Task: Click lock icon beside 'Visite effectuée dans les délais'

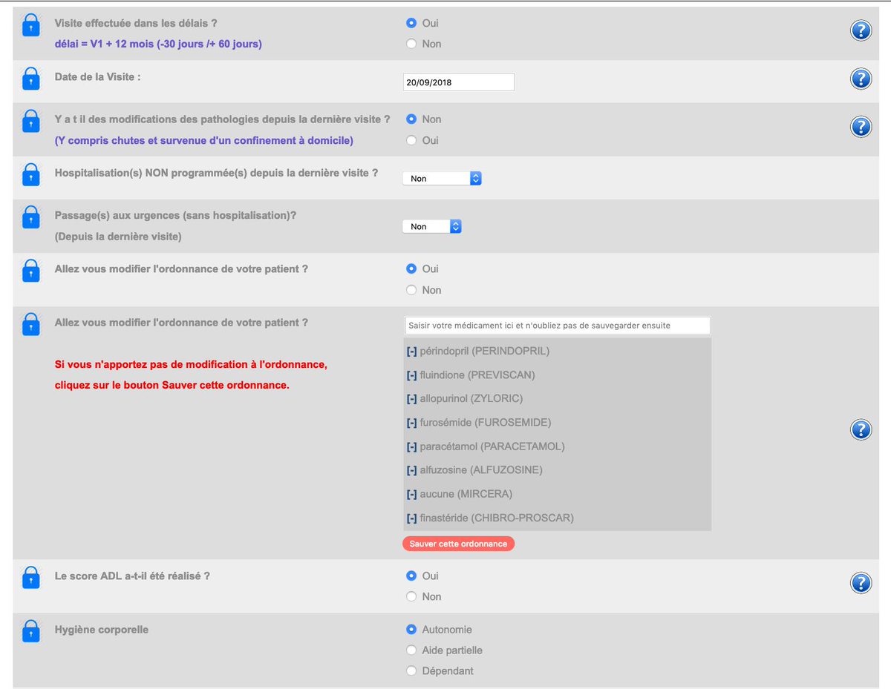Action: tap(30, 25)
